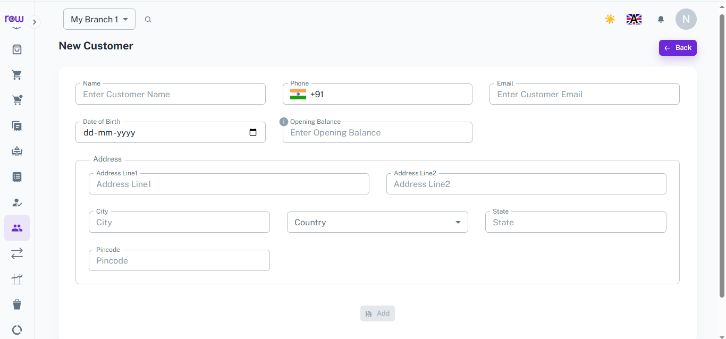Open the receipt list sidebar icon

pos(17,177)
